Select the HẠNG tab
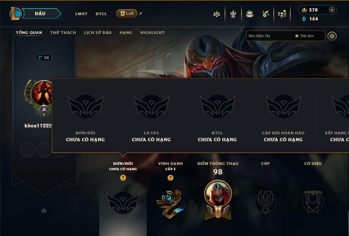349x236 pixels. (x=126, y=33)
